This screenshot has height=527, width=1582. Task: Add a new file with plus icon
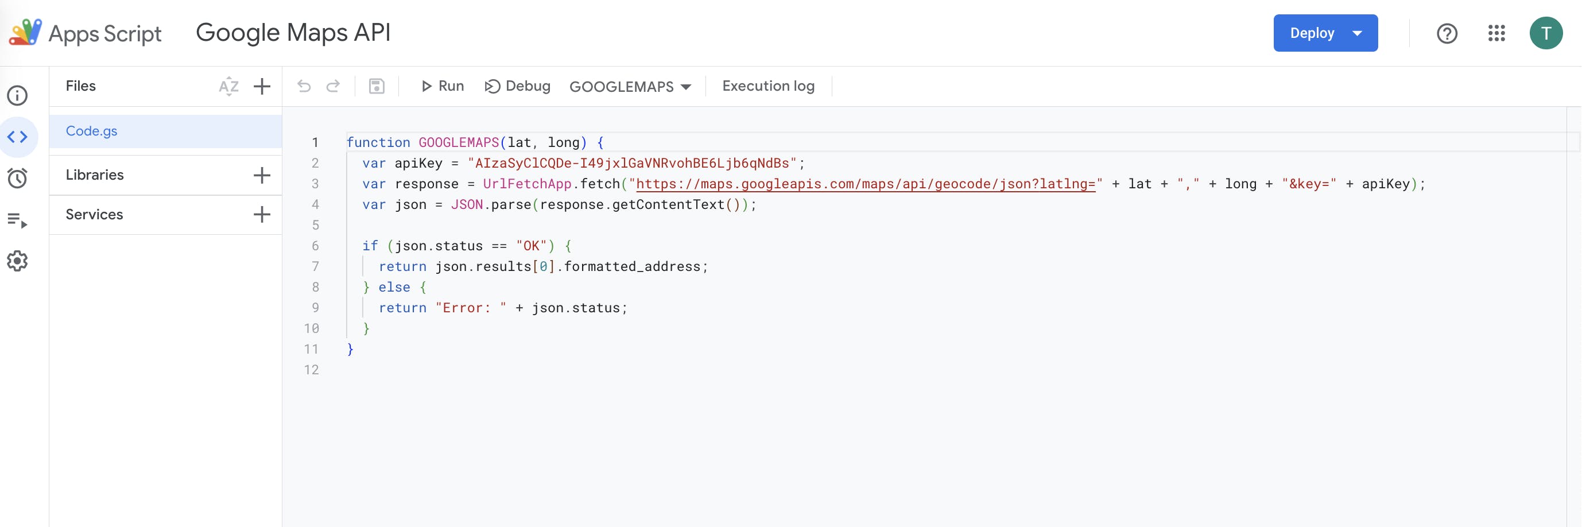pos(262,86)
